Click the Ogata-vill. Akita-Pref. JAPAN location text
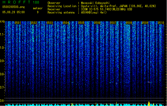This screenshot has height=106, width=167. (118, 6)
